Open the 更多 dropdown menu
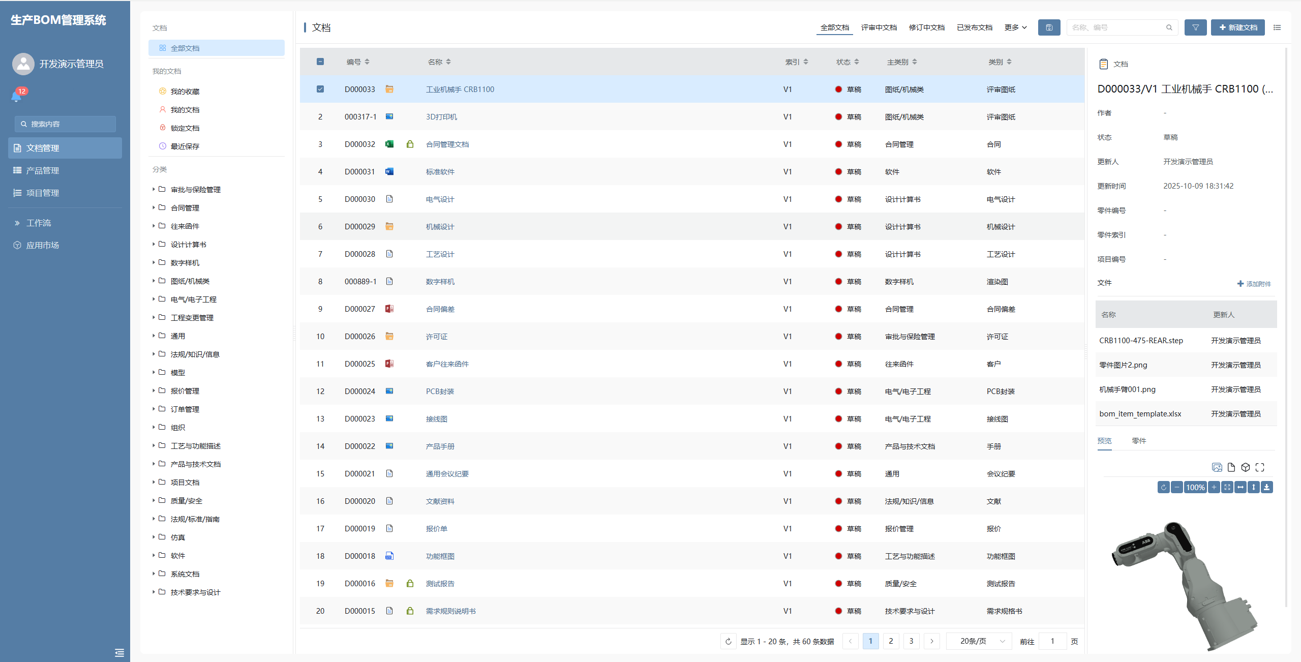Image resolution: width=1301 pixels, height=662 pixels. [1015, 27]
